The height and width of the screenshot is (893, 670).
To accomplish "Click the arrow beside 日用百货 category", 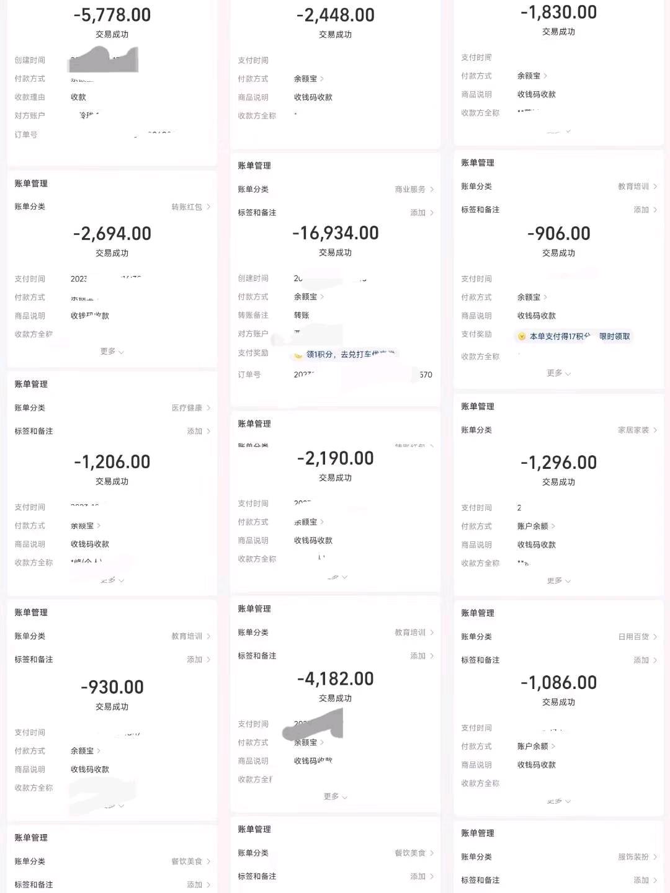I will (x=655, y=637).
